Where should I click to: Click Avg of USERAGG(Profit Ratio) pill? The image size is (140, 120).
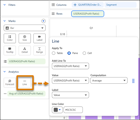point(26,94)
